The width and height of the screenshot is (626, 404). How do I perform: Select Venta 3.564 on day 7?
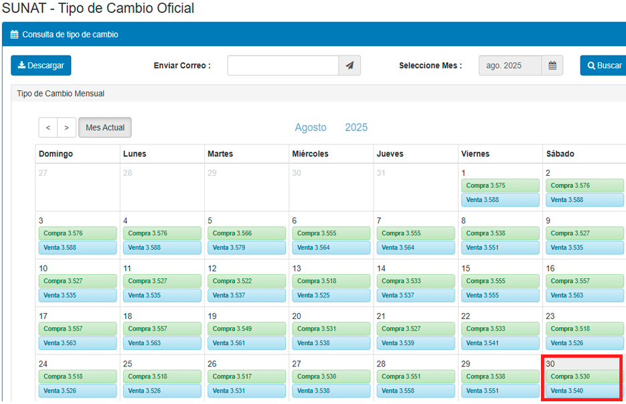point(416,247)
